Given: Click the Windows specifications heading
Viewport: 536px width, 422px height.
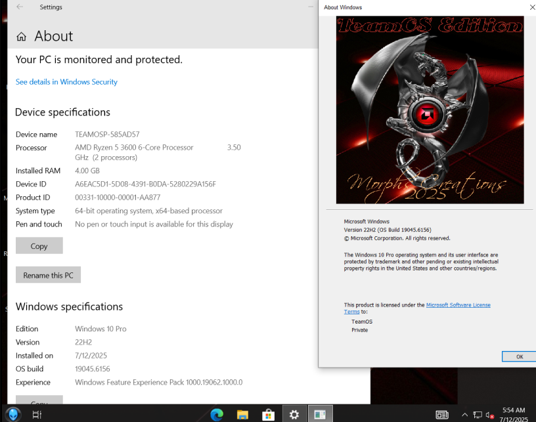Looking at the screenshot, I should coord(69,306).
